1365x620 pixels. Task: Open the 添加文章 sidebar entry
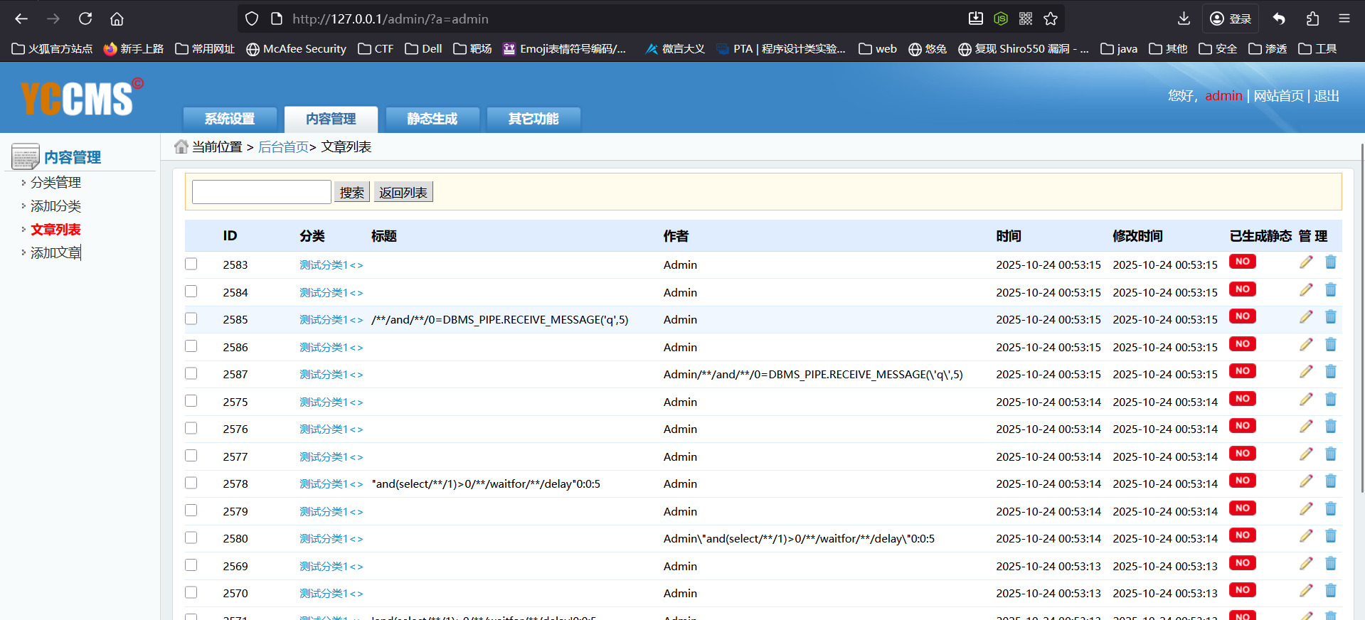[55, 253]
